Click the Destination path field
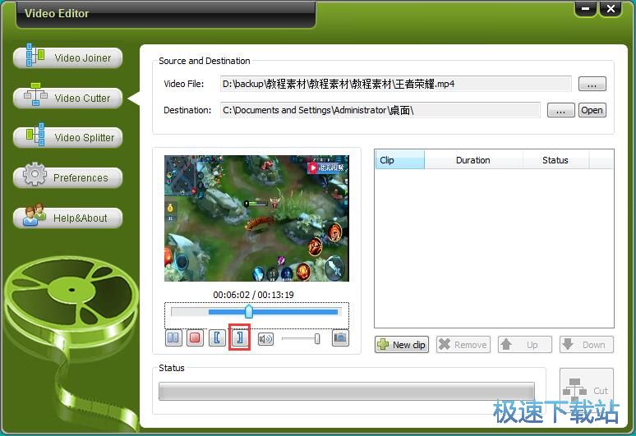Screen dimensions: 636x436 tap(380, 110)
